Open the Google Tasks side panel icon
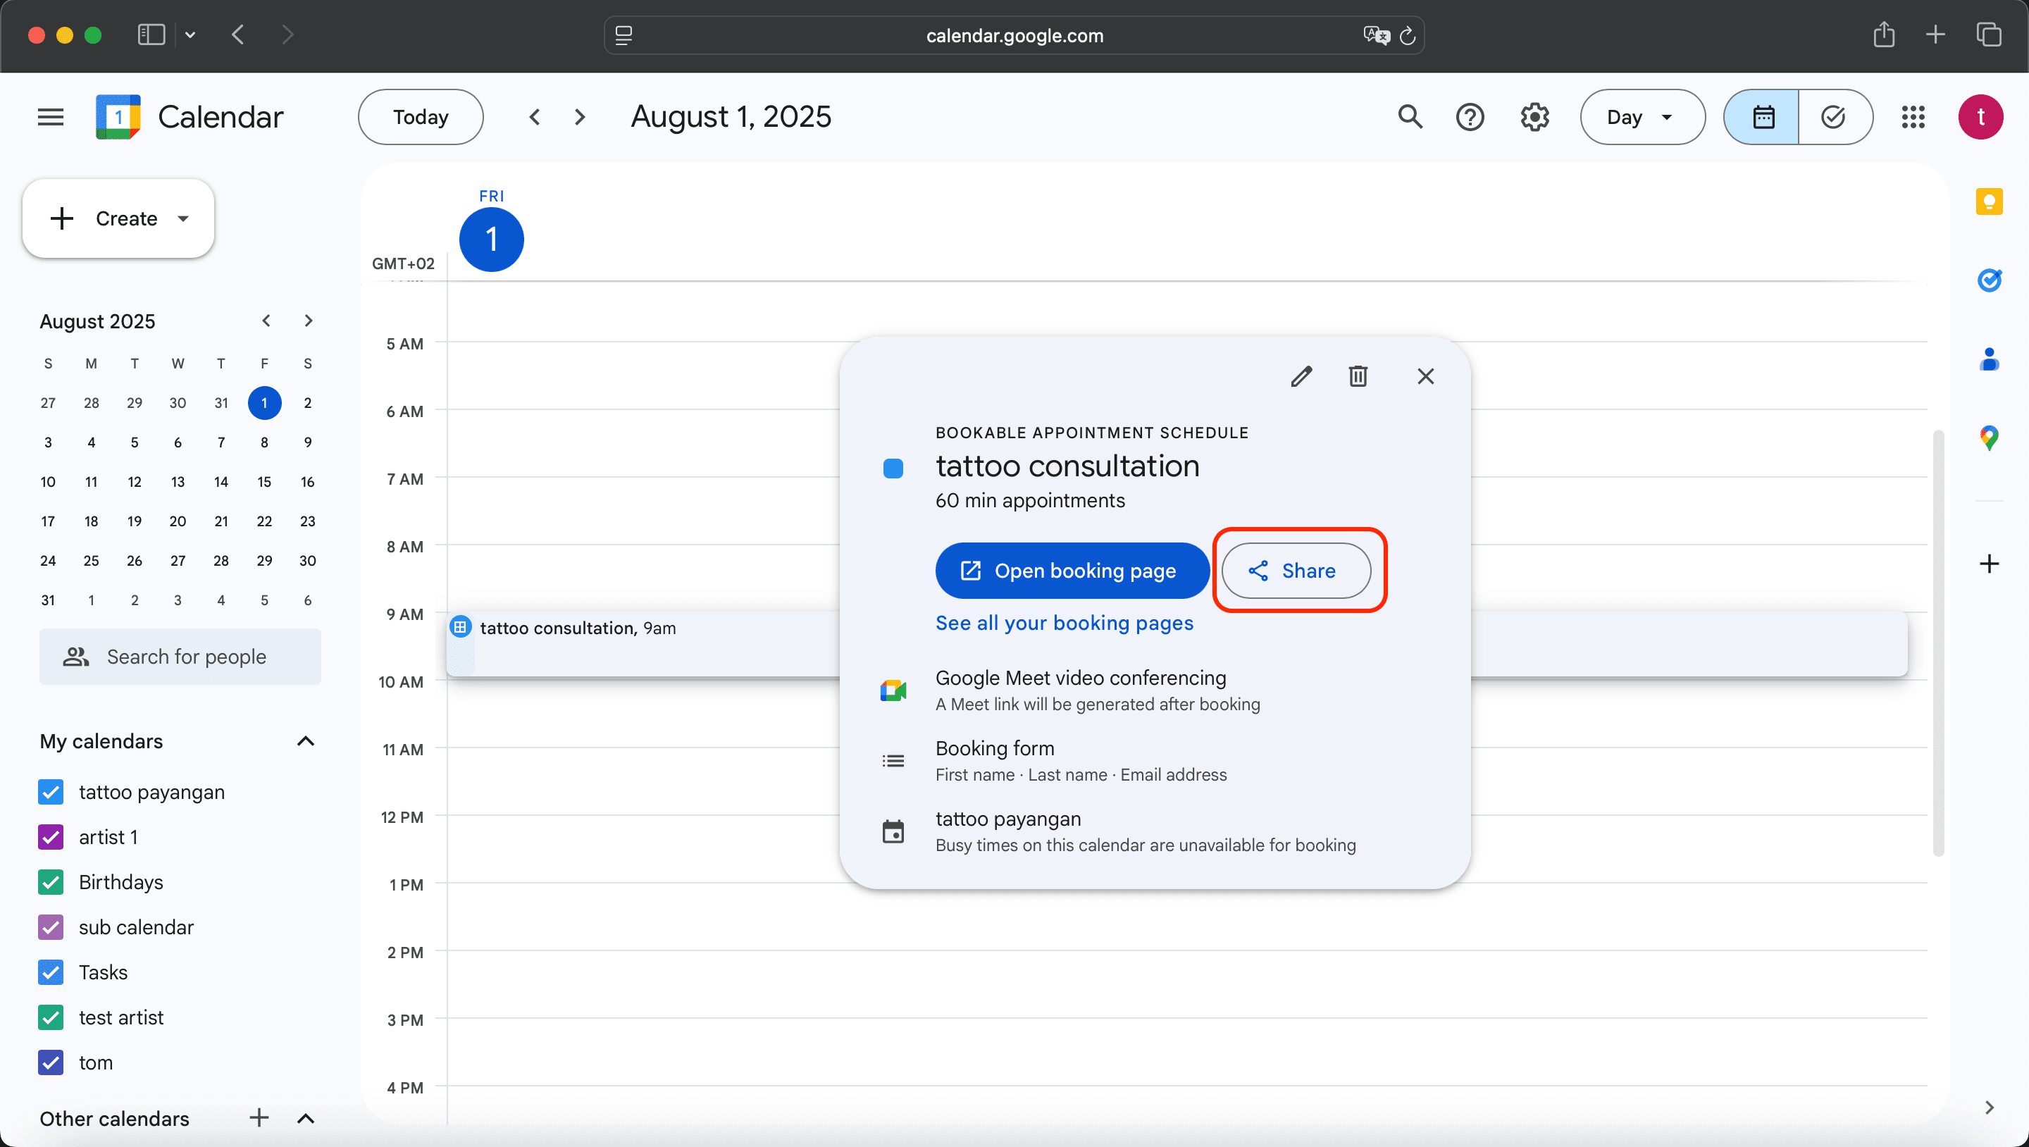 pos(1989,280)
